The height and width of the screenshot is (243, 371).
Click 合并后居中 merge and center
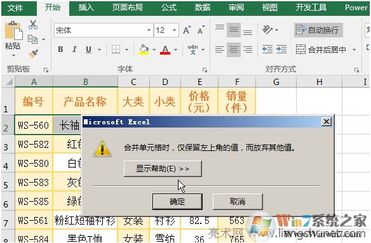pos(321,49)
